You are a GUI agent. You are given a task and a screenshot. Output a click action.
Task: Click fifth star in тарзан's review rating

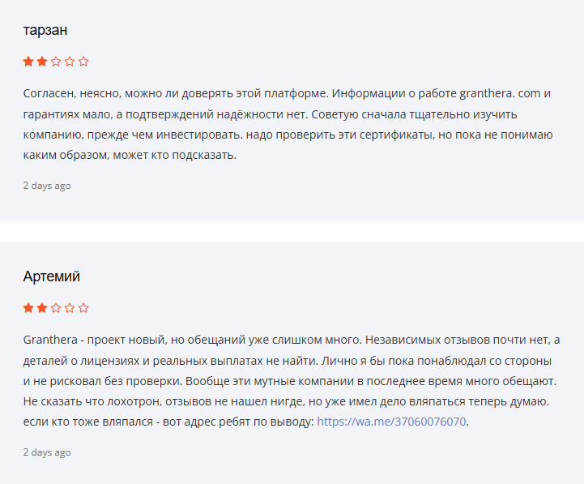pos(83,62)
